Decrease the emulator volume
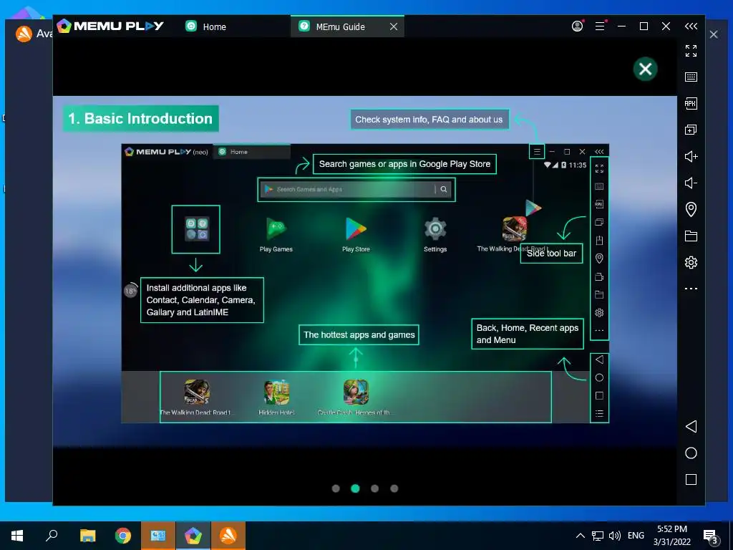This screenshot has width=733, height=550. [x=691, y=183]
